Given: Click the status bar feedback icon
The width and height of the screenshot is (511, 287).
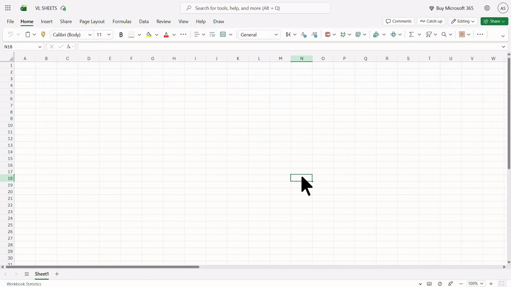Looking at the screenshot, I should (x=450, y=284).
